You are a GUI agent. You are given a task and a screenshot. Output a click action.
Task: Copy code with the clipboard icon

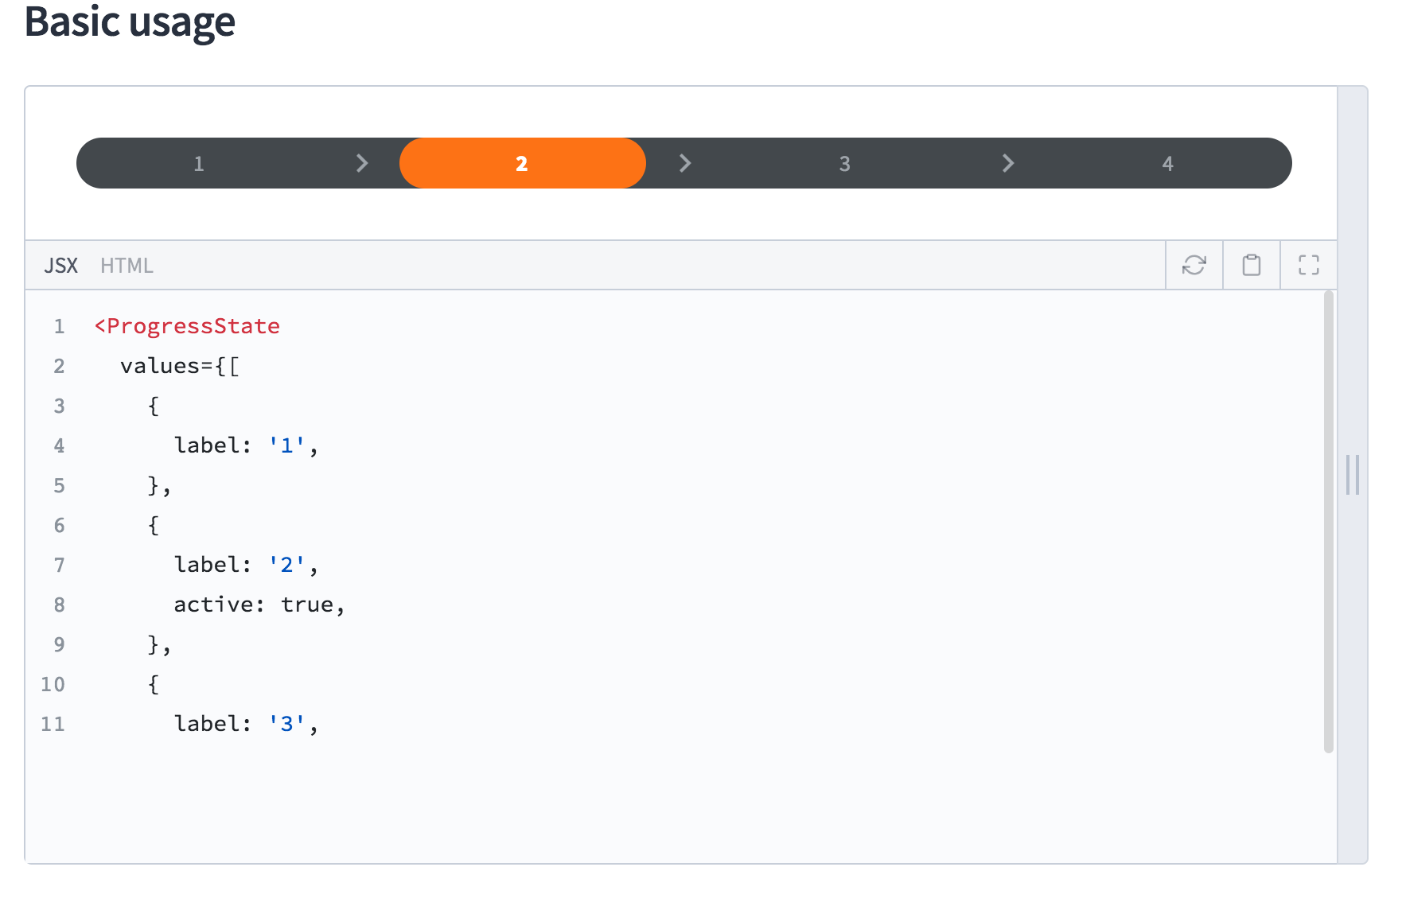[x=1251, y=265]
